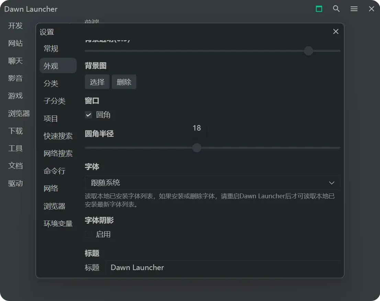Open the 命令行 settings tab
The height and width of the screenshot is (301, 380).
(58, 171)
